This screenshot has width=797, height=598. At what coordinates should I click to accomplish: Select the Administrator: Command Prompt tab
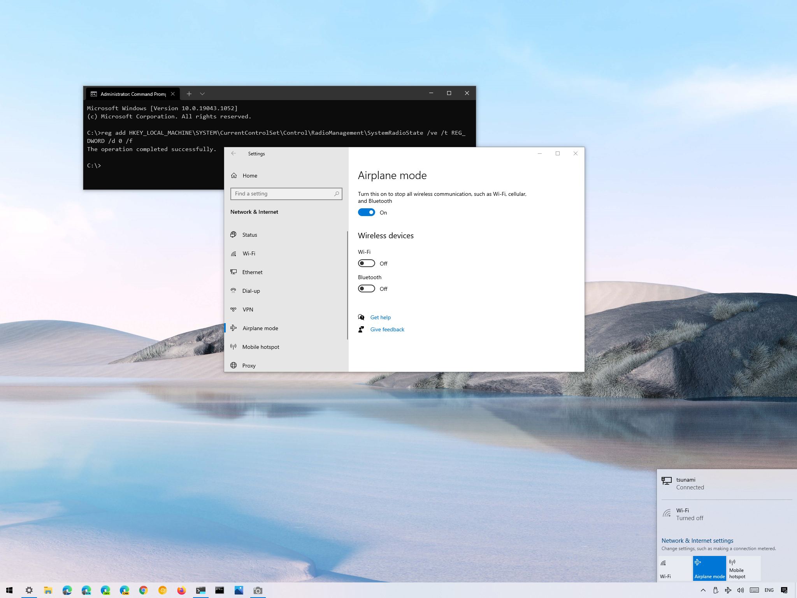[132, 94]
